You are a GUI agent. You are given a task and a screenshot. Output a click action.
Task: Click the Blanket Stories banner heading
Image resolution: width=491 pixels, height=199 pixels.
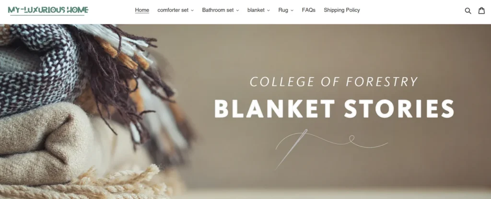tap(334, 109)
